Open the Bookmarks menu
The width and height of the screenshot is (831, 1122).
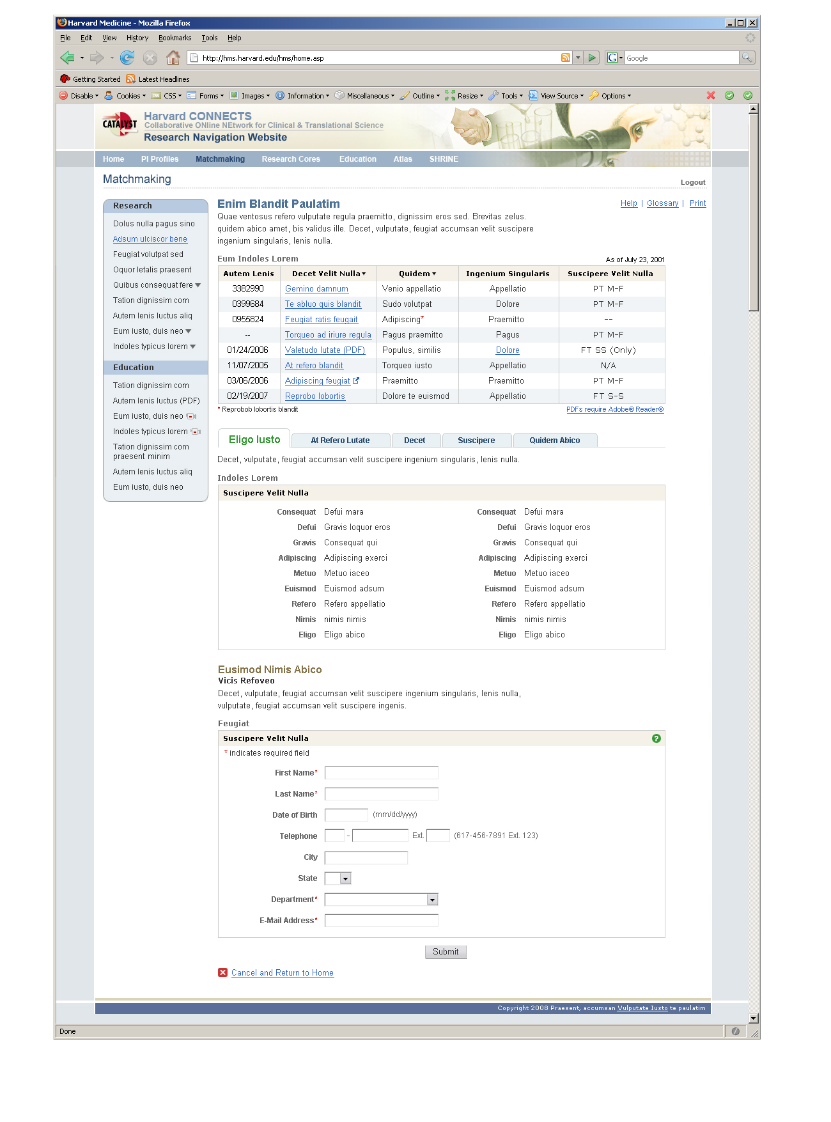click(175, 38)
